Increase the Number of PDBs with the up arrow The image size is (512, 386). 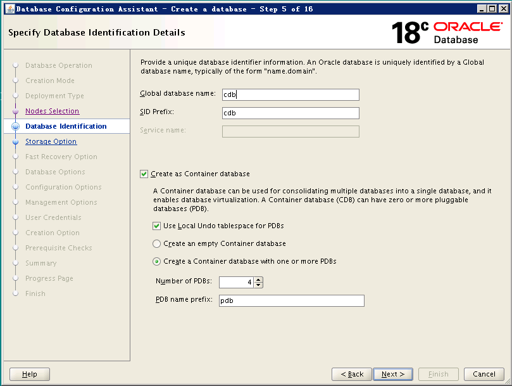pyautogui.click(x=258, y=280)
